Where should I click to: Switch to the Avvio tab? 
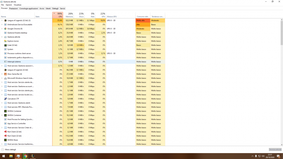42,8
